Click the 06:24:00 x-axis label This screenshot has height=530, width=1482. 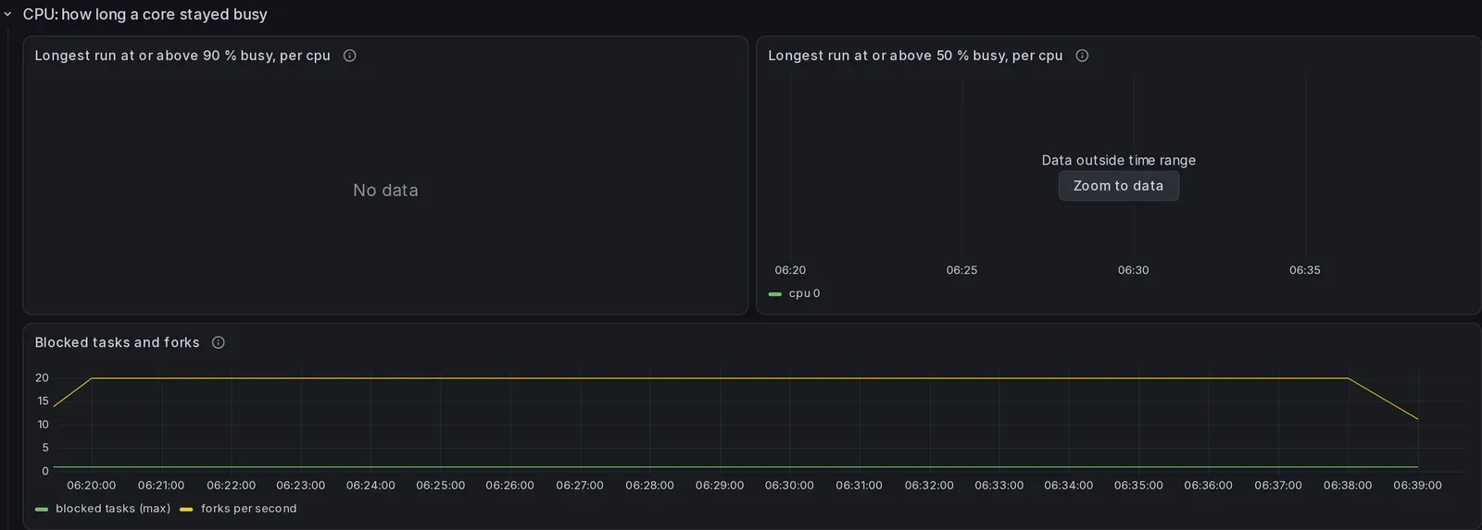[370, 486]
